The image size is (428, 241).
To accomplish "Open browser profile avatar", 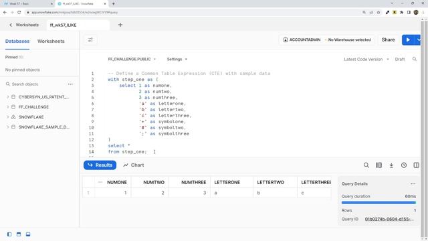I will tap(416, 12).
